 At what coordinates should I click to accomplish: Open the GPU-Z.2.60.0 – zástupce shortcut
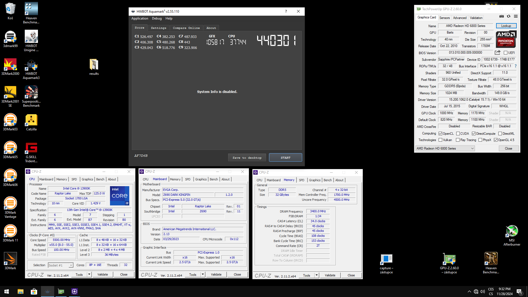449,264
